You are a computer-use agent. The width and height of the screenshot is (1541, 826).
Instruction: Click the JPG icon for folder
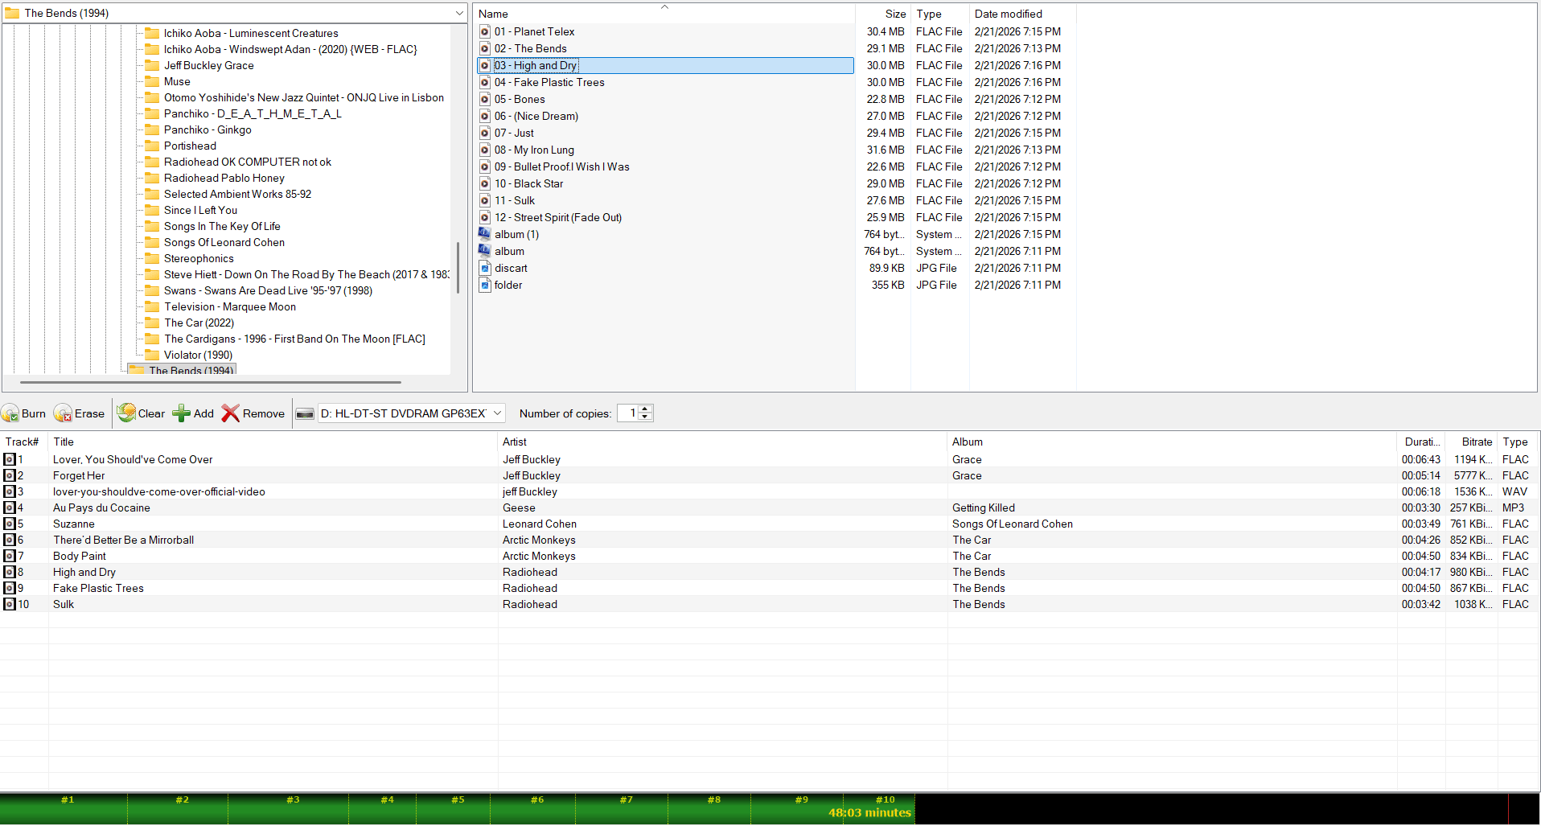pyautogui.click(x=485, y=285)
